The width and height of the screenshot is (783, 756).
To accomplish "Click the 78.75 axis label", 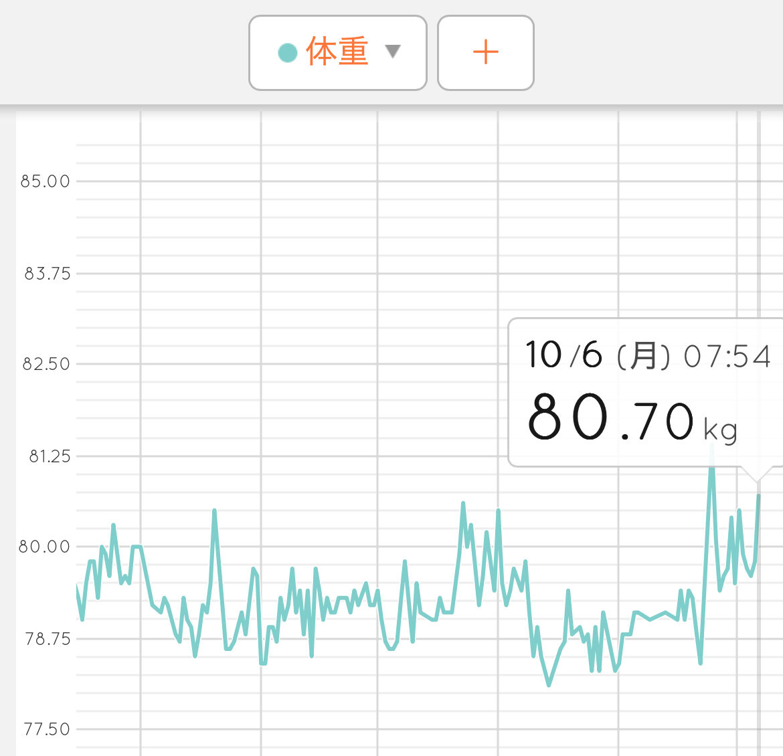I will [x=47, y=639].
